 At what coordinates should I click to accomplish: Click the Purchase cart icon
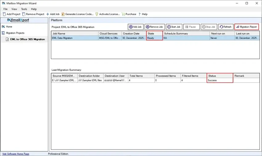123,14
